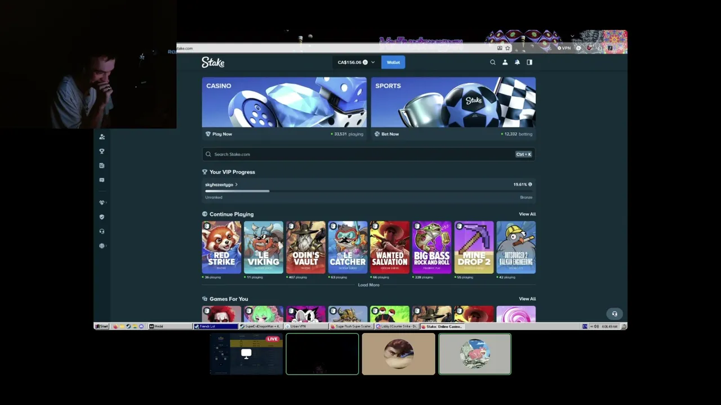Image resolution: width=721 pixels, height=405 pixels.
Task: Open the Big Bass Rock and Roll tile
Action: [432, 247]
